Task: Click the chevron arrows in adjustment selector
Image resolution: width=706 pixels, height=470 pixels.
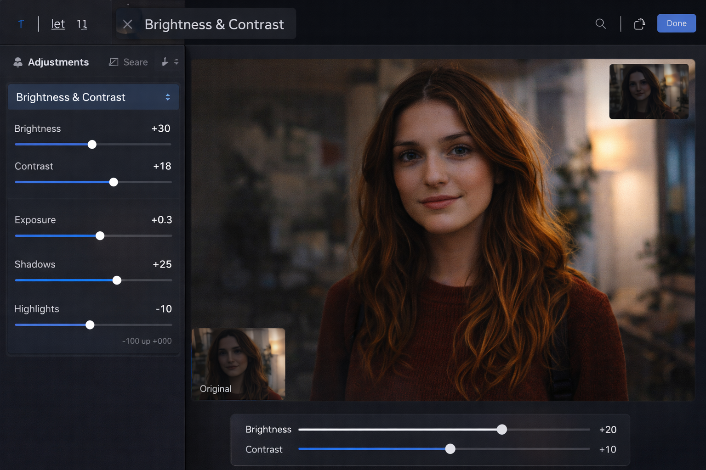Action: pyautogui.click(x=168, y=97)
